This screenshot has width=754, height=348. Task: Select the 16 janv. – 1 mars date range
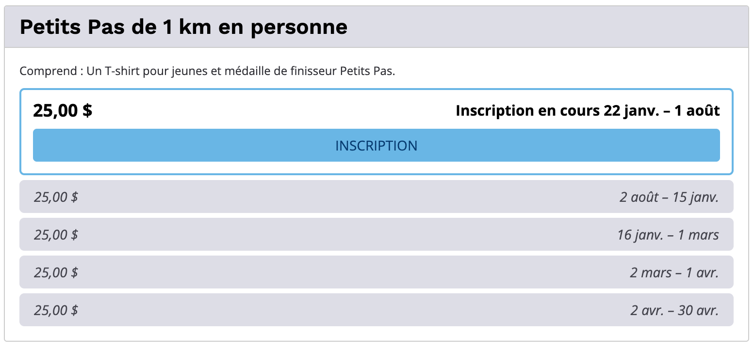[668, 235]
